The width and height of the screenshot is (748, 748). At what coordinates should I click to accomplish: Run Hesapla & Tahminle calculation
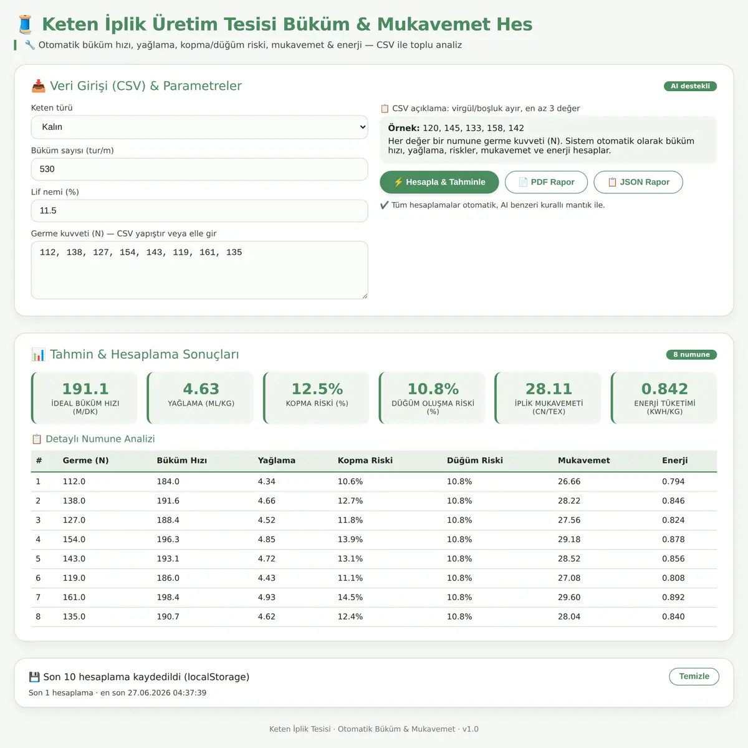click(439, 182)
